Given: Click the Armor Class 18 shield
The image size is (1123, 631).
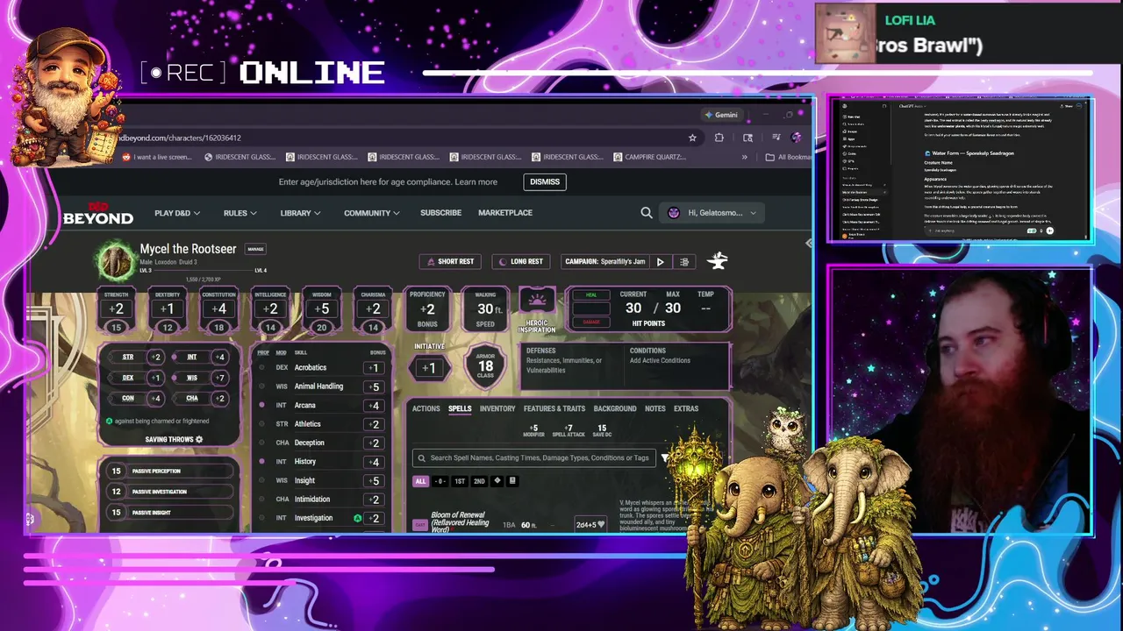Looking at the screenshot, I should click(485, 366).
